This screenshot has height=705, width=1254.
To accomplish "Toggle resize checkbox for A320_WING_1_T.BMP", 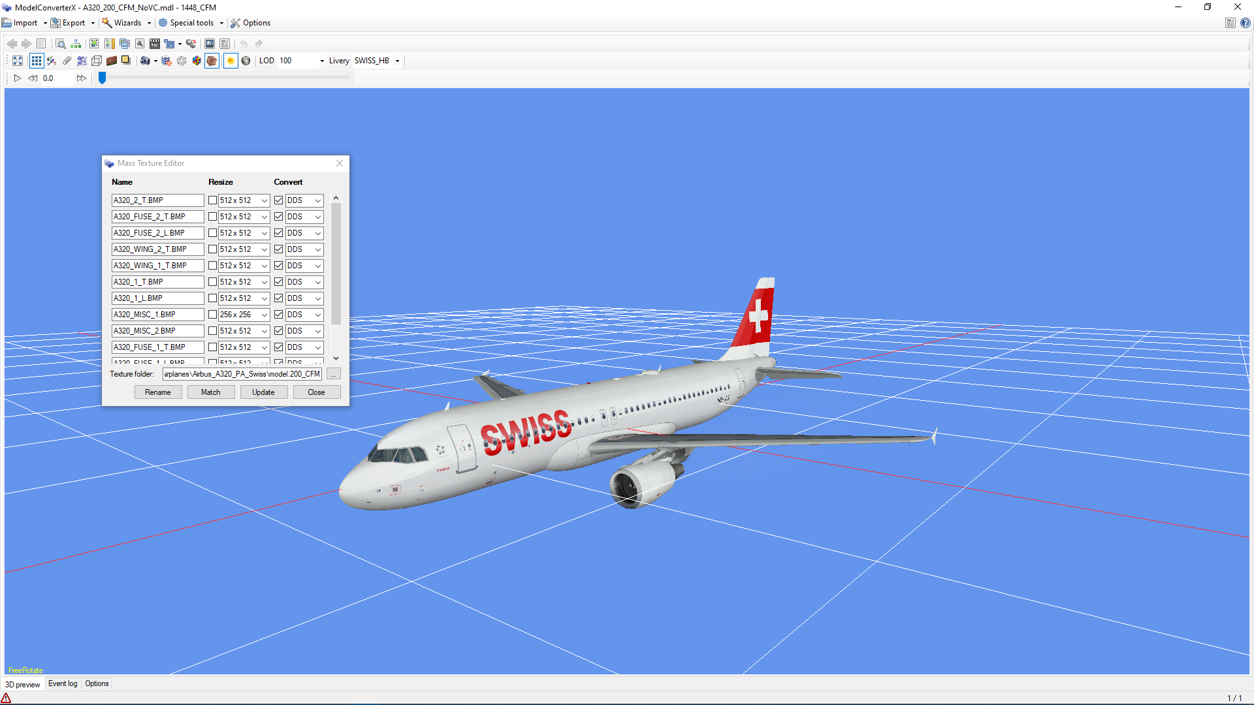I will click(212, 266).
